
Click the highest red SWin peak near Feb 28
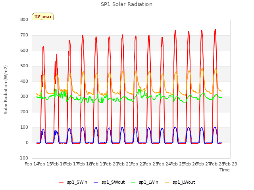pos(215,30)
